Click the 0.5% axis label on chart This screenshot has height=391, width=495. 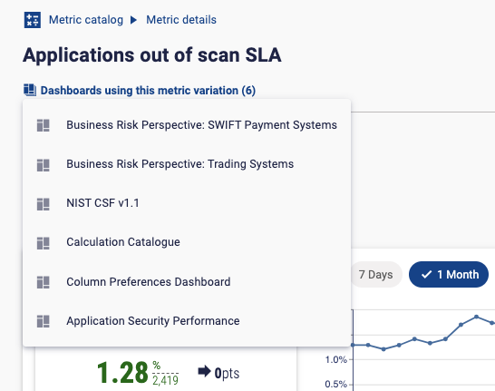(335, 384)
